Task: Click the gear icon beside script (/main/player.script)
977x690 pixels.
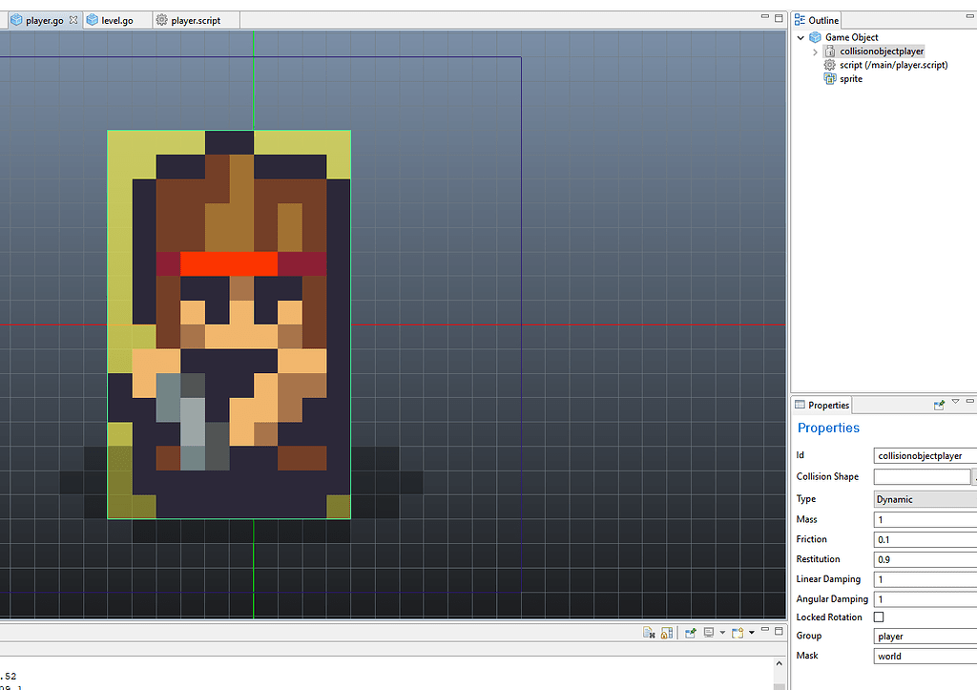Action: tap(829, 64)
